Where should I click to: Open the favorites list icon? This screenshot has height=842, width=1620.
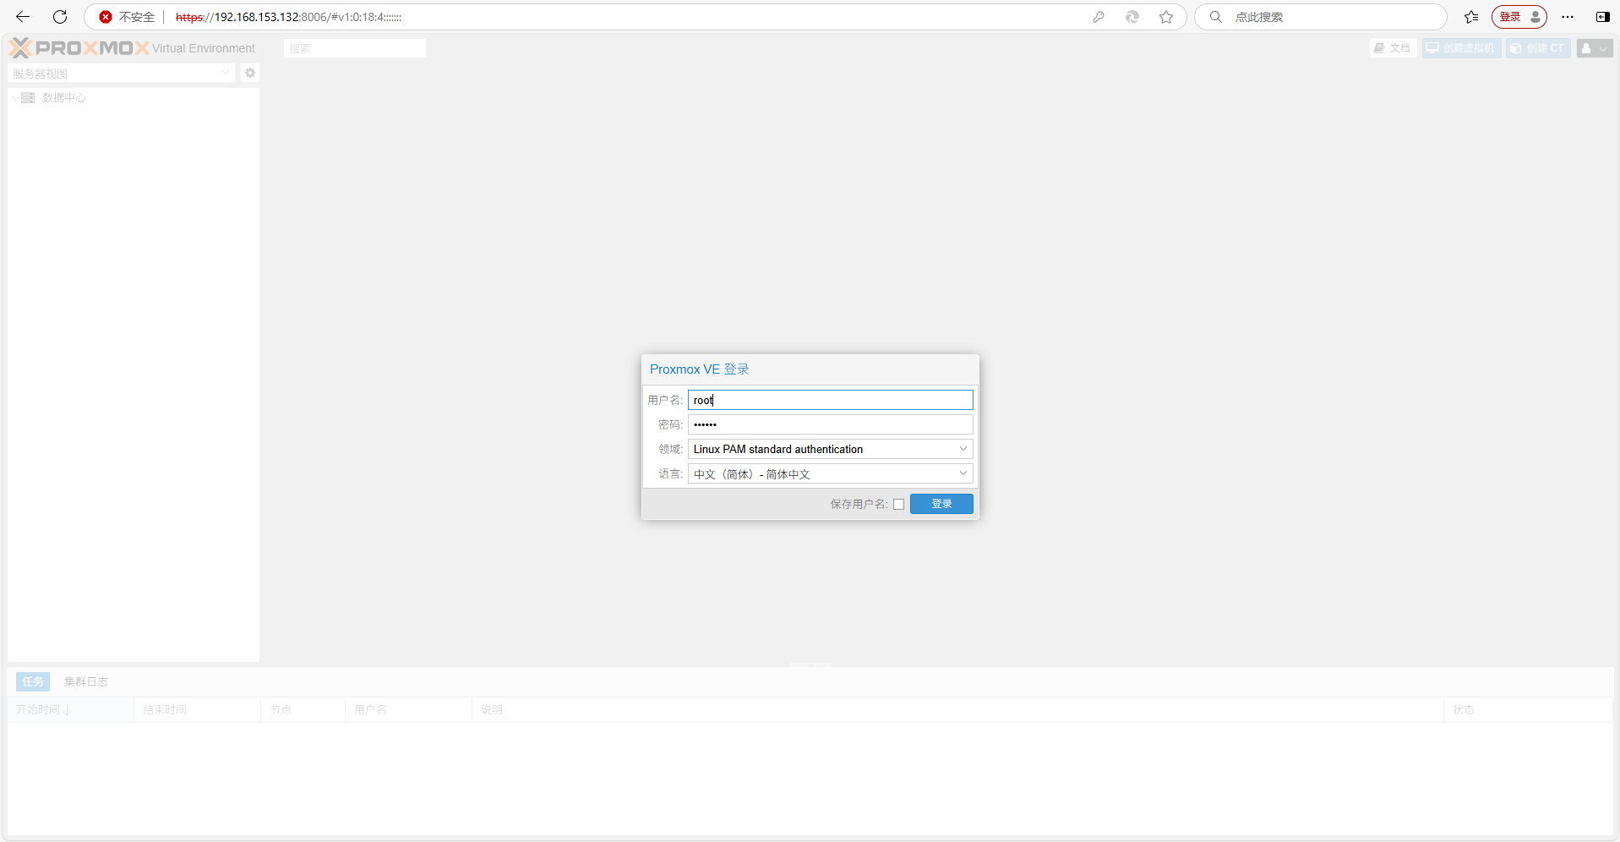click(1471, 17)
